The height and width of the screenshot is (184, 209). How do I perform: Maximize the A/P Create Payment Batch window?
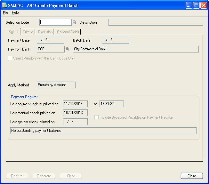196,5
